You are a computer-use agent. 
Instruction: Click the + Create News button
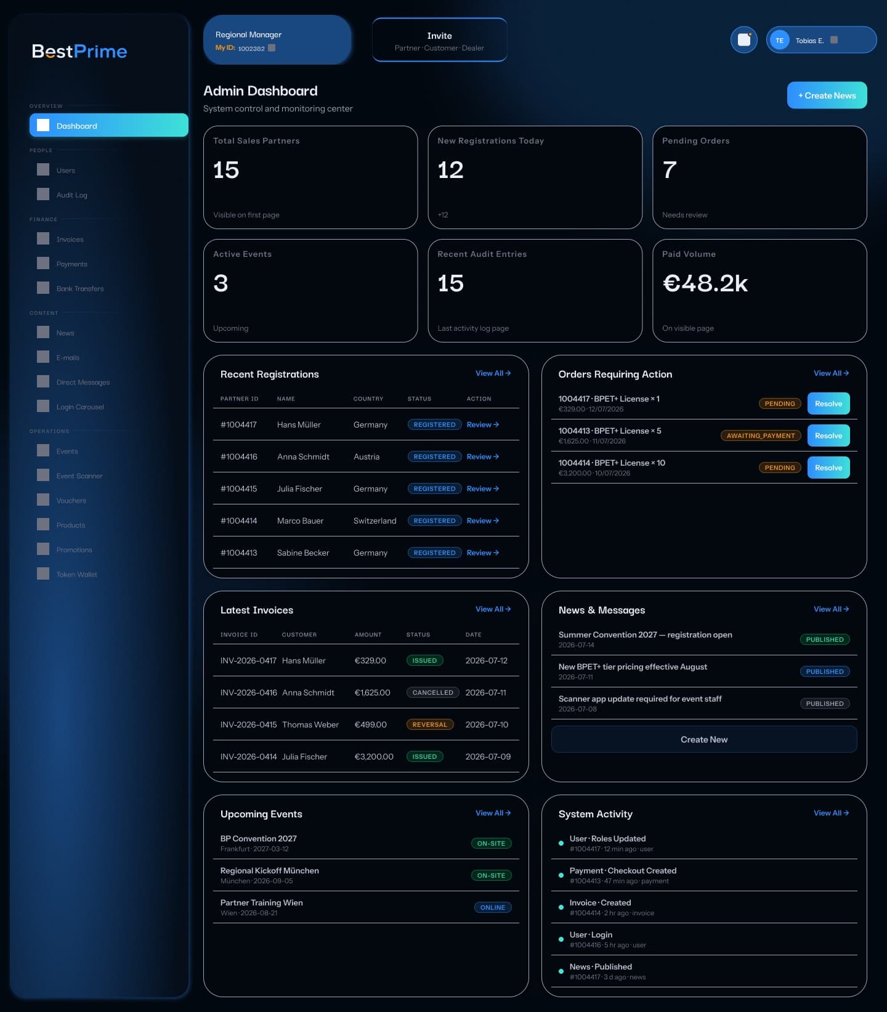point(827,95)
